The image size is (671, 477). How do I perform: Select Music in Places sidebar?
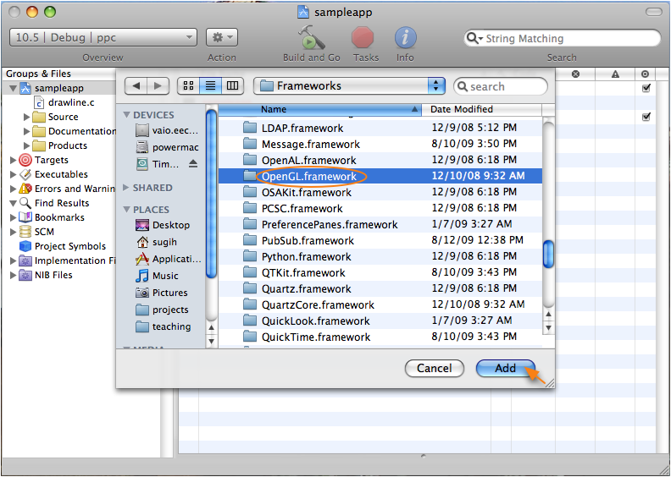coord(157,276)
